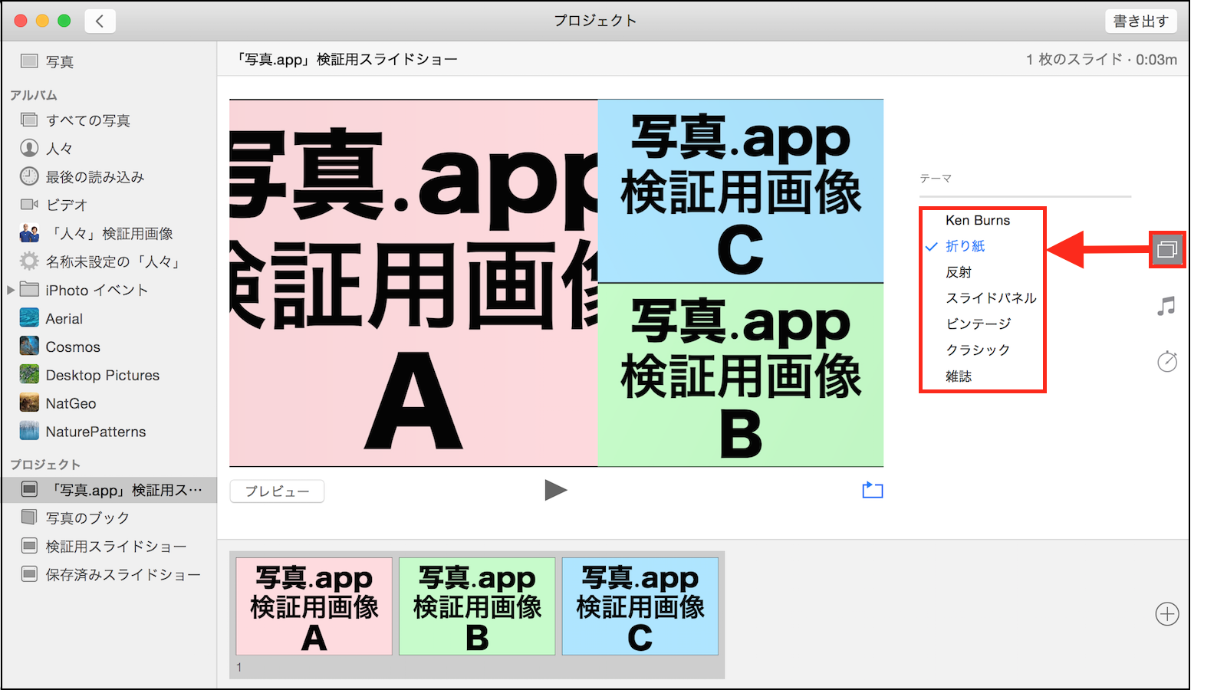Toggle the loop slideshow icon
Image resolution: width=1227 pixels, height=690 pixels.
tap(872, 491)
